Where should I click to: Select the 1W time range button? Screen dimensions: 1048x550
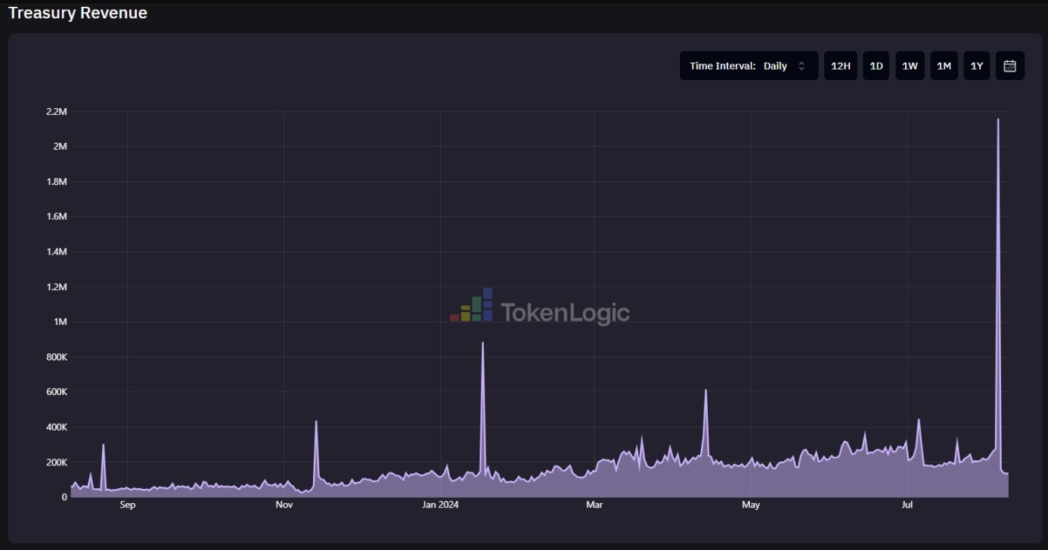coord(910,66)
